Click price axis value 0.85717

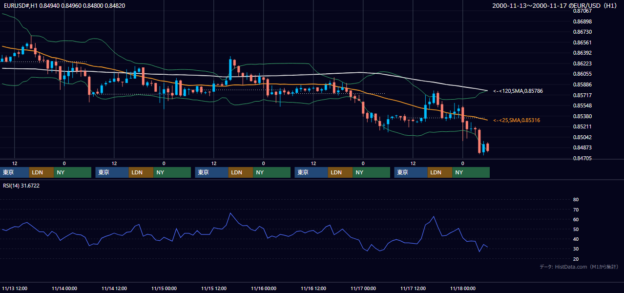click(x=582, y=95)
